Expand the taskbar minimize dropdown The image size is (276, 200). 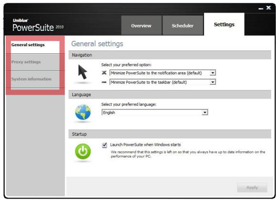pyautogui.click(x=213, y=82)
